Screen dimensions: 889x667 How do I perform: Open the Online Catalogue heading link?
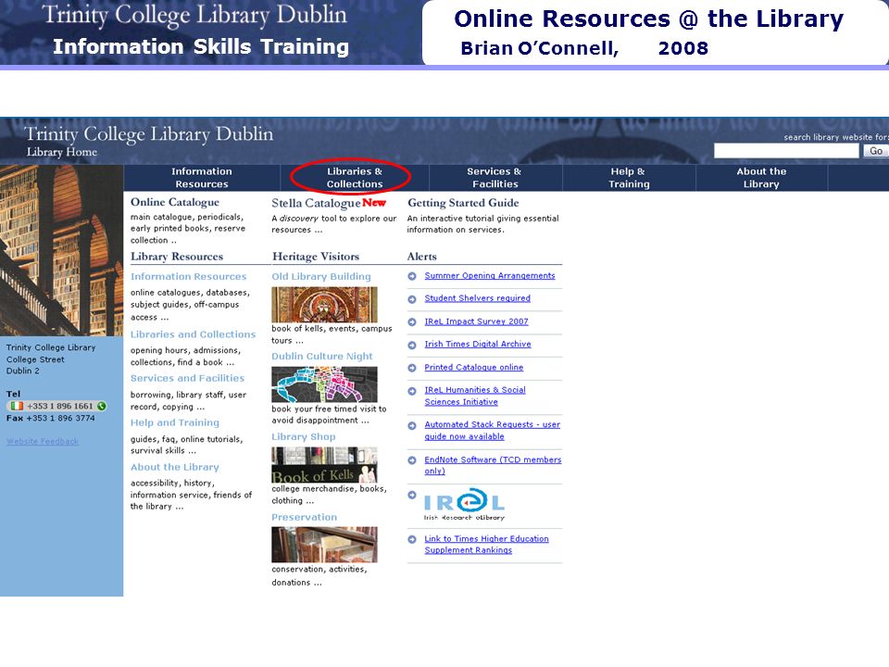[x=175, y=202]
